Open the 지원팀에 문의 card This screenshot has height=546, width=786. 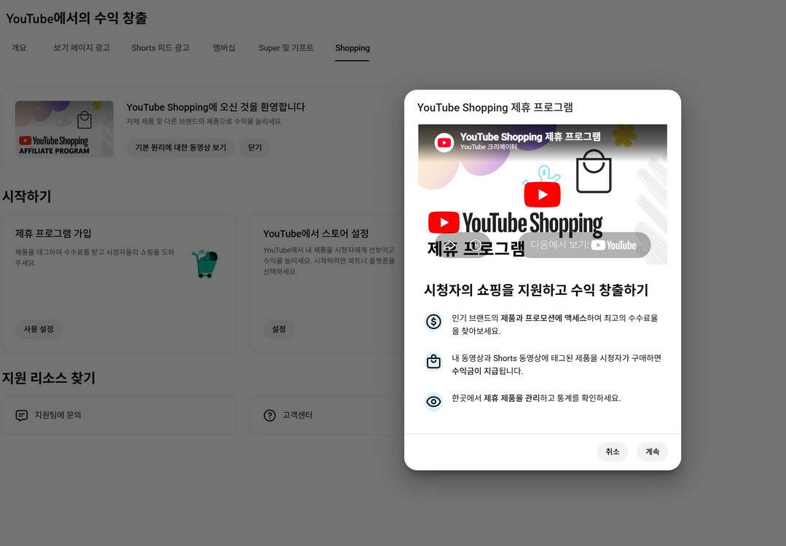point(119,416)
